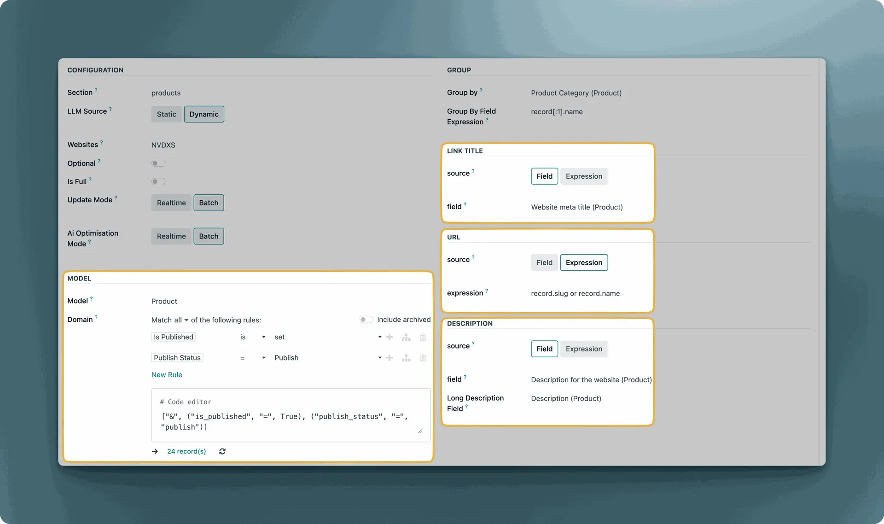884x524 pixels.
Task: Add a branch on the Publish Status rule
Action: pyautogui.click(x=406, y=358)
